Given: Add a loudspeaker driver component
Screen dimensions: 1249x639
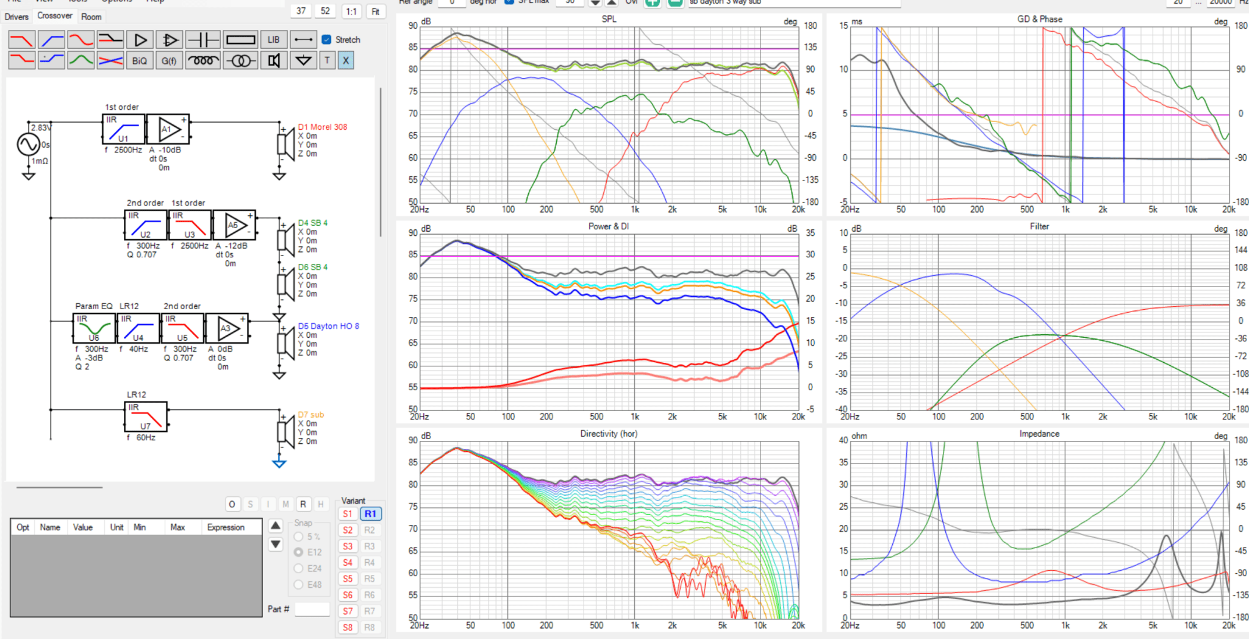Looking at the screenshot, I should coord(274,60).
